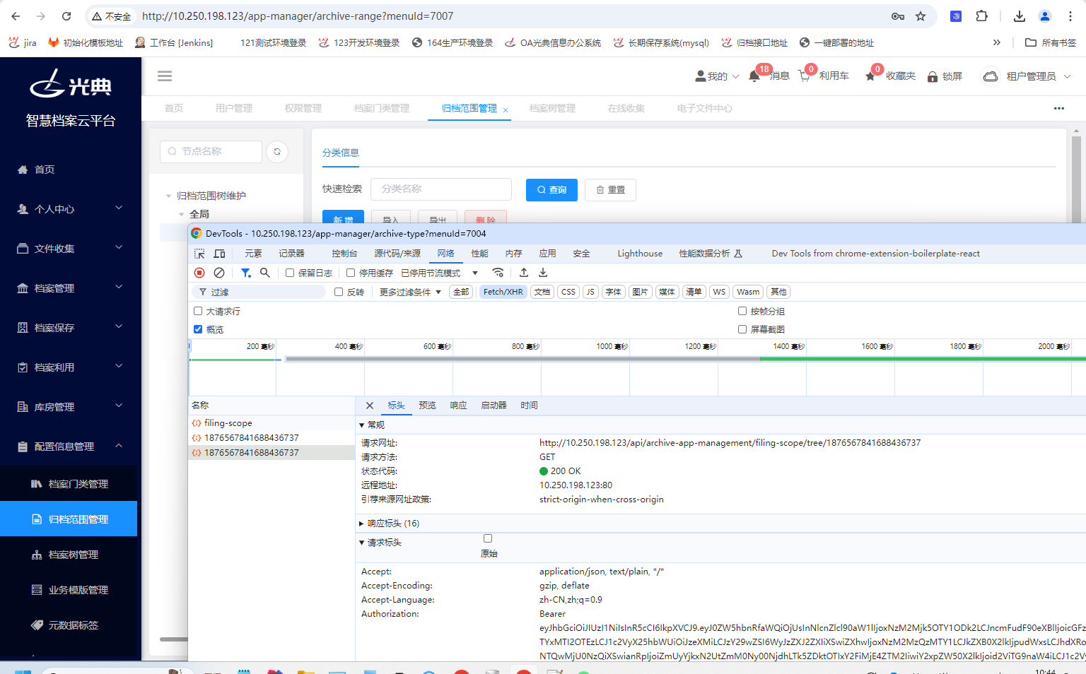Open Chrome profile avatar
The height and width of the screenshot is (674, 1086).
tap(1045, 16)
